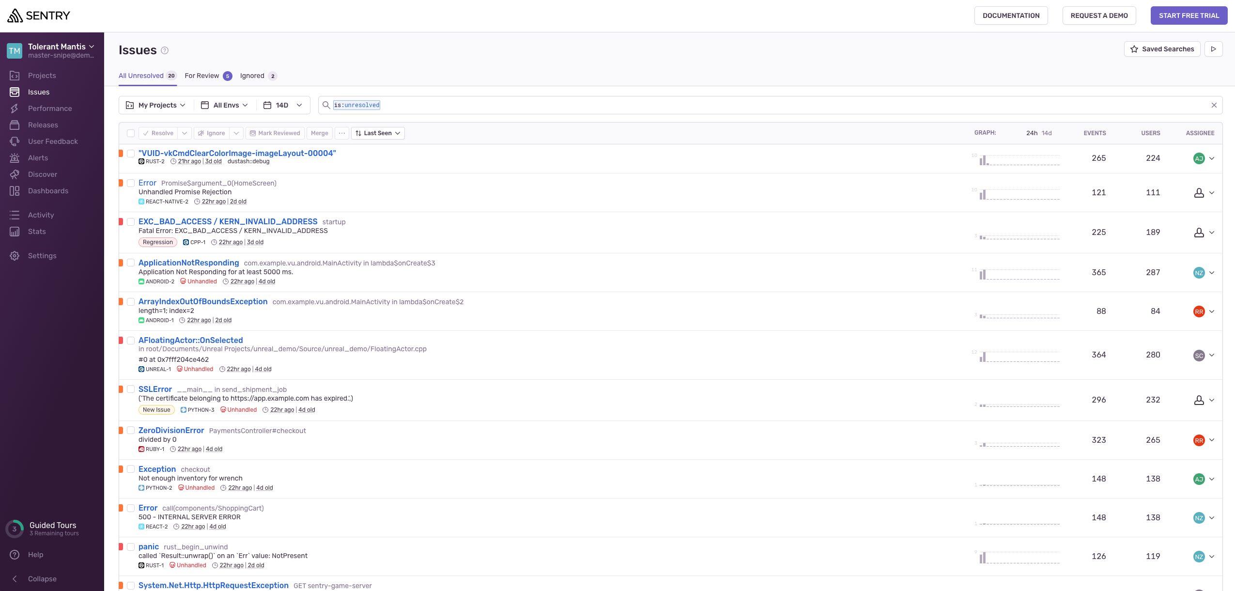
Task: Open the Alerts siren icon in sidebar
Action: [15, 158]
